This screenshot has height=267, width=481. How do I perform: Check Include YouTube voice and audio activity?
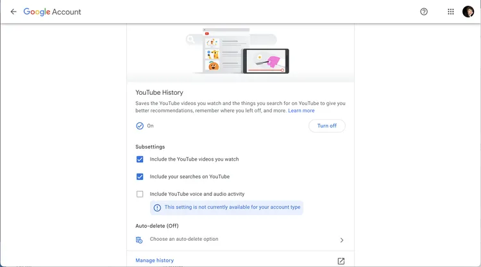point(140,194)
